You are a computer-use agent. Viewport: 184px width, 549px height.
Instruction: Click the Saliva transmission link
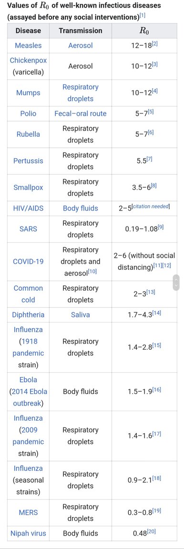80,315
